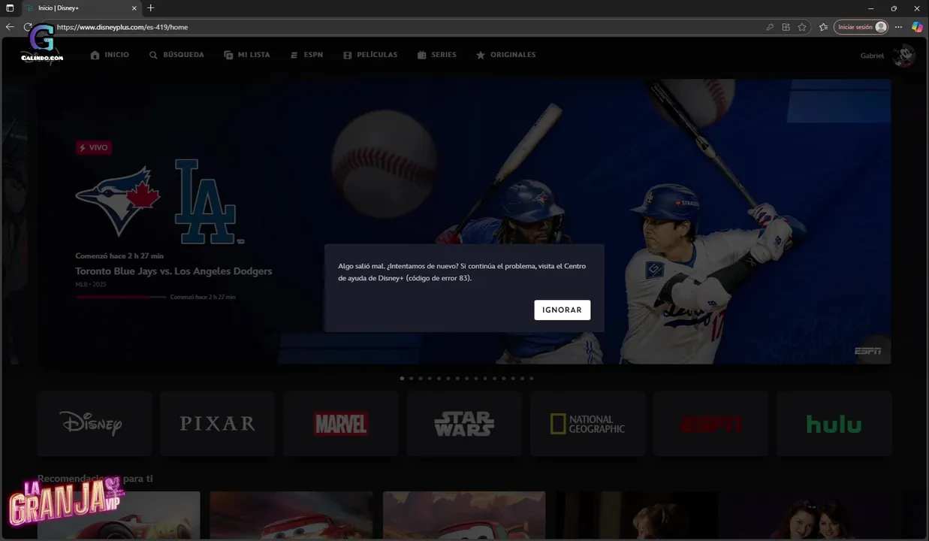Image resolution: width=929 pixels, height=541 pixels.
Task: Open Gabriel's Mickey profile avatar
Action: [904, 56]
